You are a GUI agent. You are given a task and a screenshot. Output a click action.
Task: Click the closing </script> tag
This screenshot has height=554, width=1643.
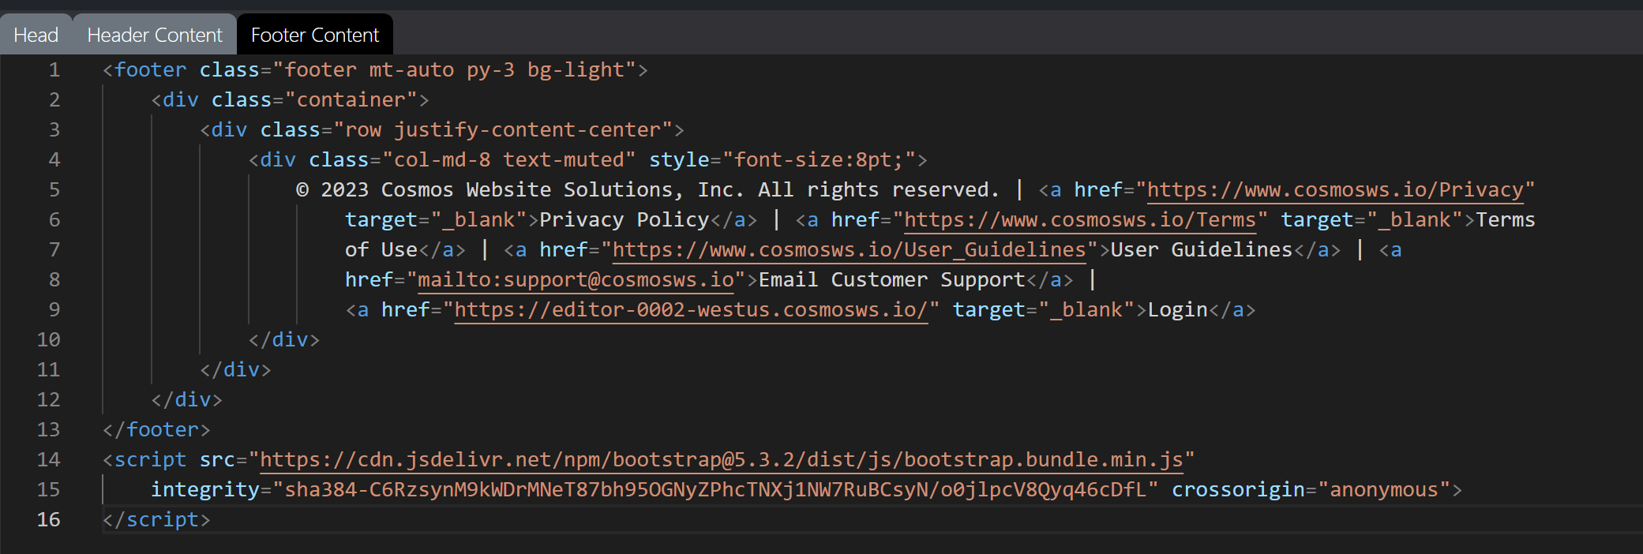coord(156,519)
